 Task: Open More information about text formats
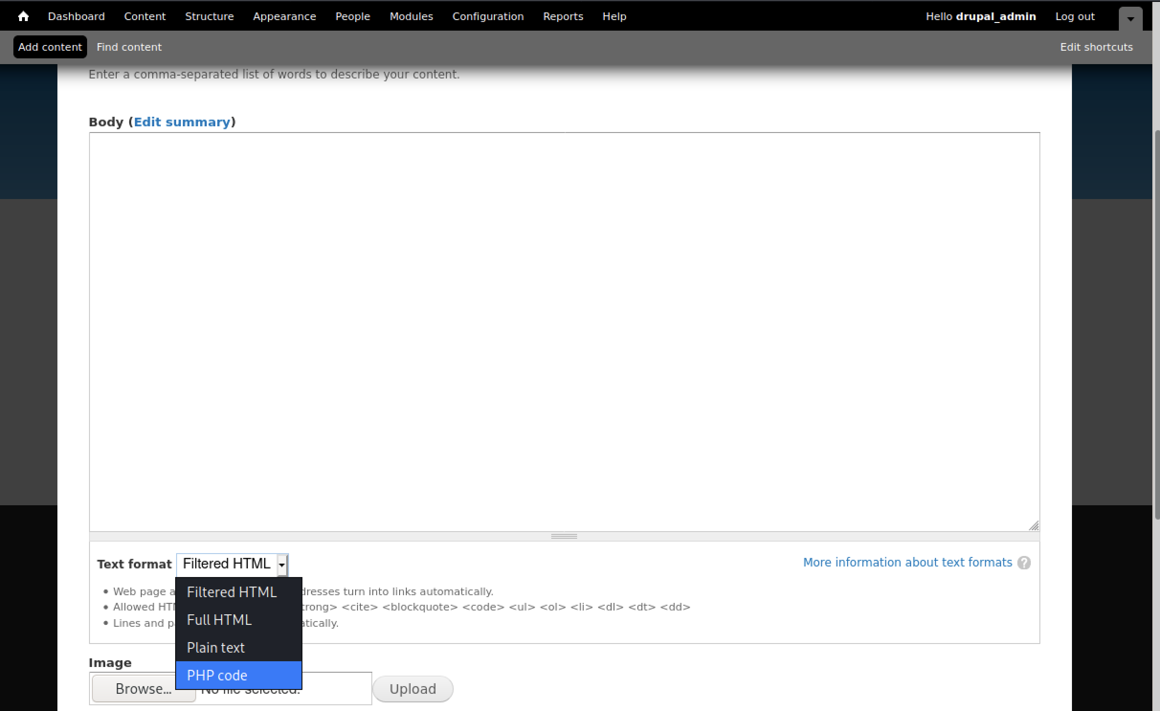tap(907, 562)
